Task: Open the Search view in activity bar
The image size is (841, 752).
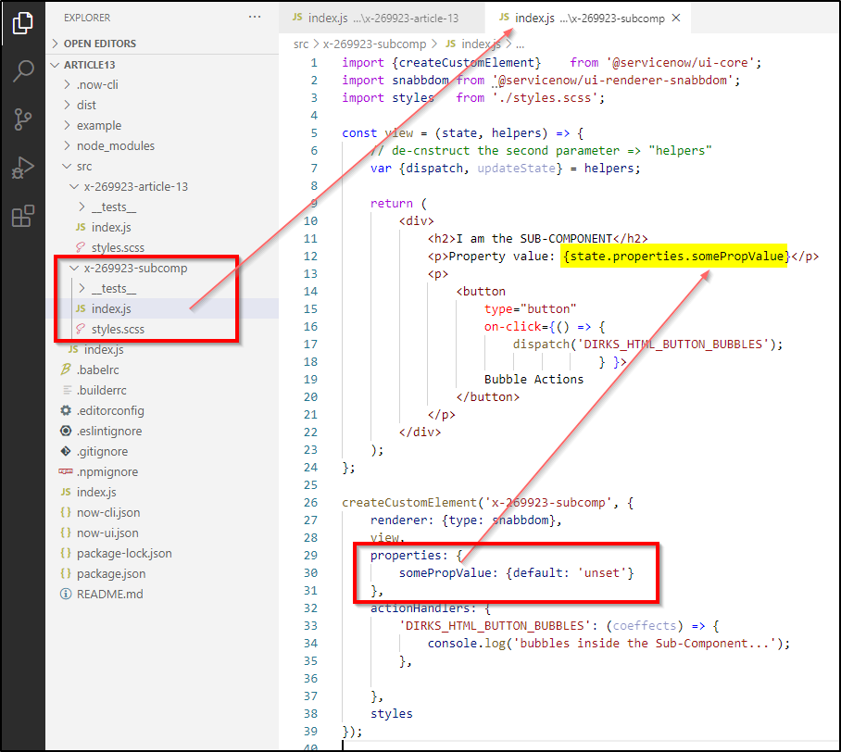Action: point(22,70)
